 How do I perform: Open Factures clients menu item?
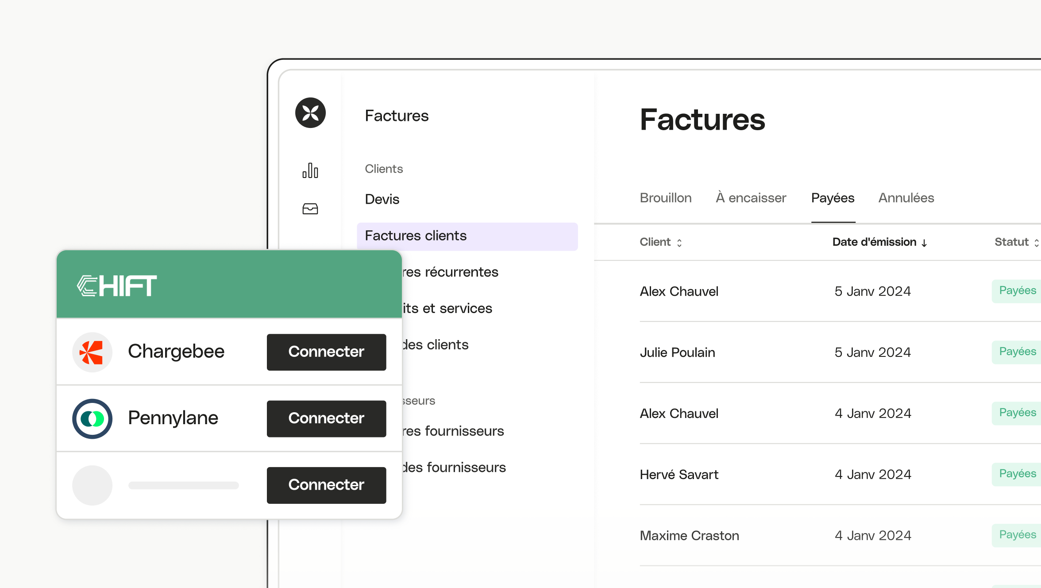click(467, 236)
